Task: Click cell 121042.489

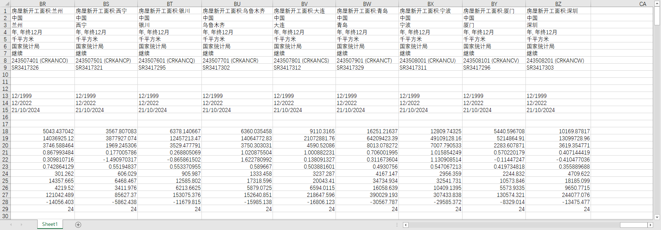Action: [x=43, y=195]
